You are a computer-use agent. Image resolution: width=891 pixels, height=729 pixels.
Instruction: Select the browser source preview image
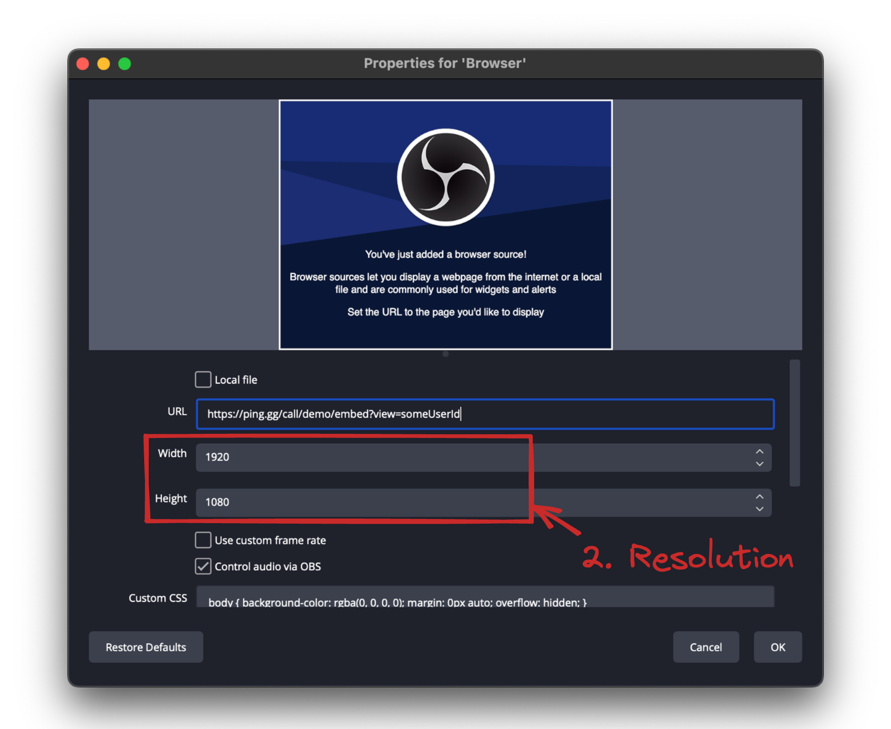tap(445, 223)
